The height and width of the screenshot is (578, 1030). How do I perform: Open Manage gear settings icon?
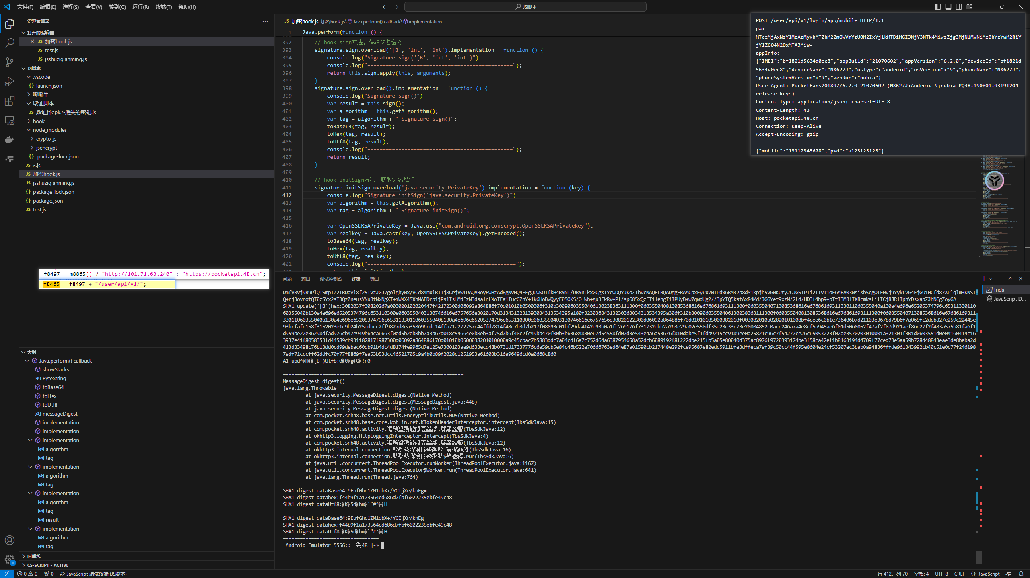(10, 559)
